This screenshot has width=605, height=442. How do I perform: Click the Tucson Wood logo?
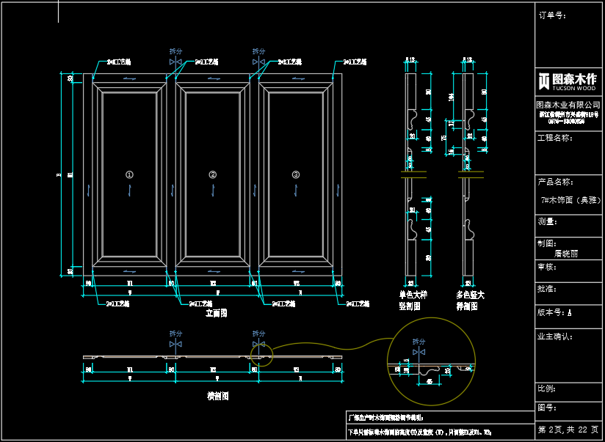pos(568,81)
